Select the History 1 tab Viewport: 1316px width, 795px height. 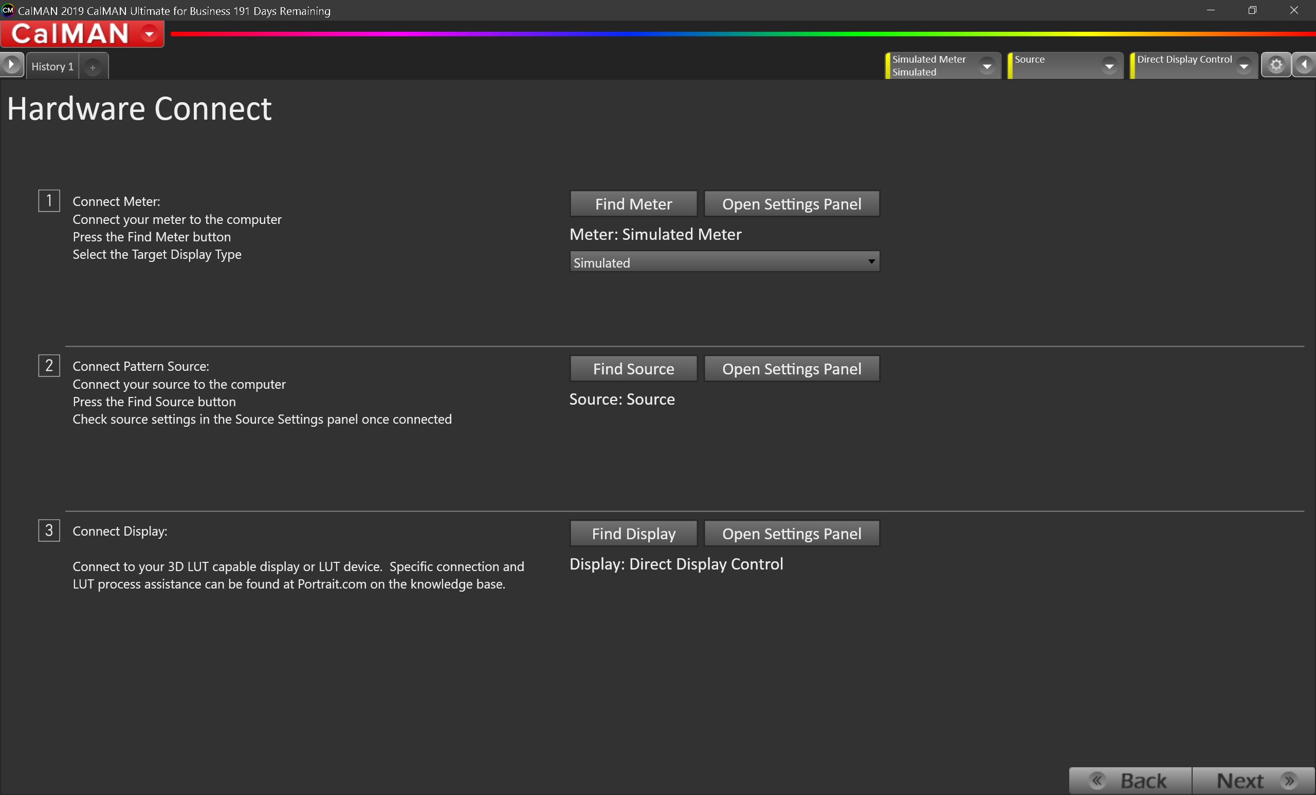click(52, 66)
